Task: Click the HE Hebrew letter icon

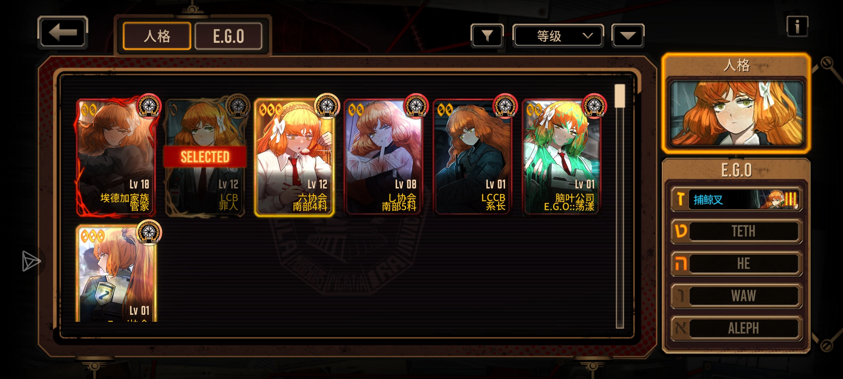Action: pos(681,264)
